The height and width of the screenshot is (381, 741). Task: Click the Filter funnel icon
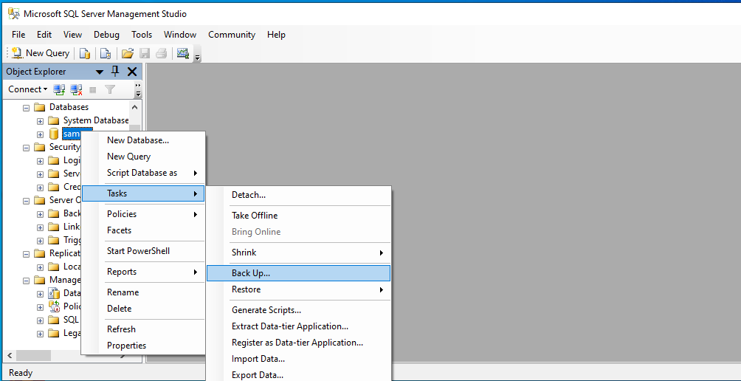[x=110, y=89]
